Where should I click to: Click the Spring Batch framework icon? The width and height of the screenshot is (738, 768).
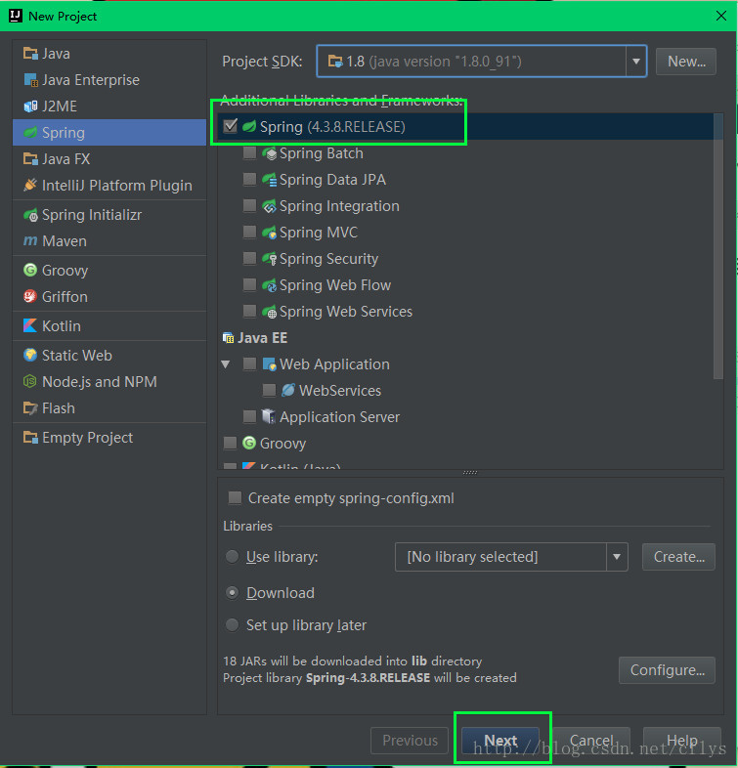point(269,153)
